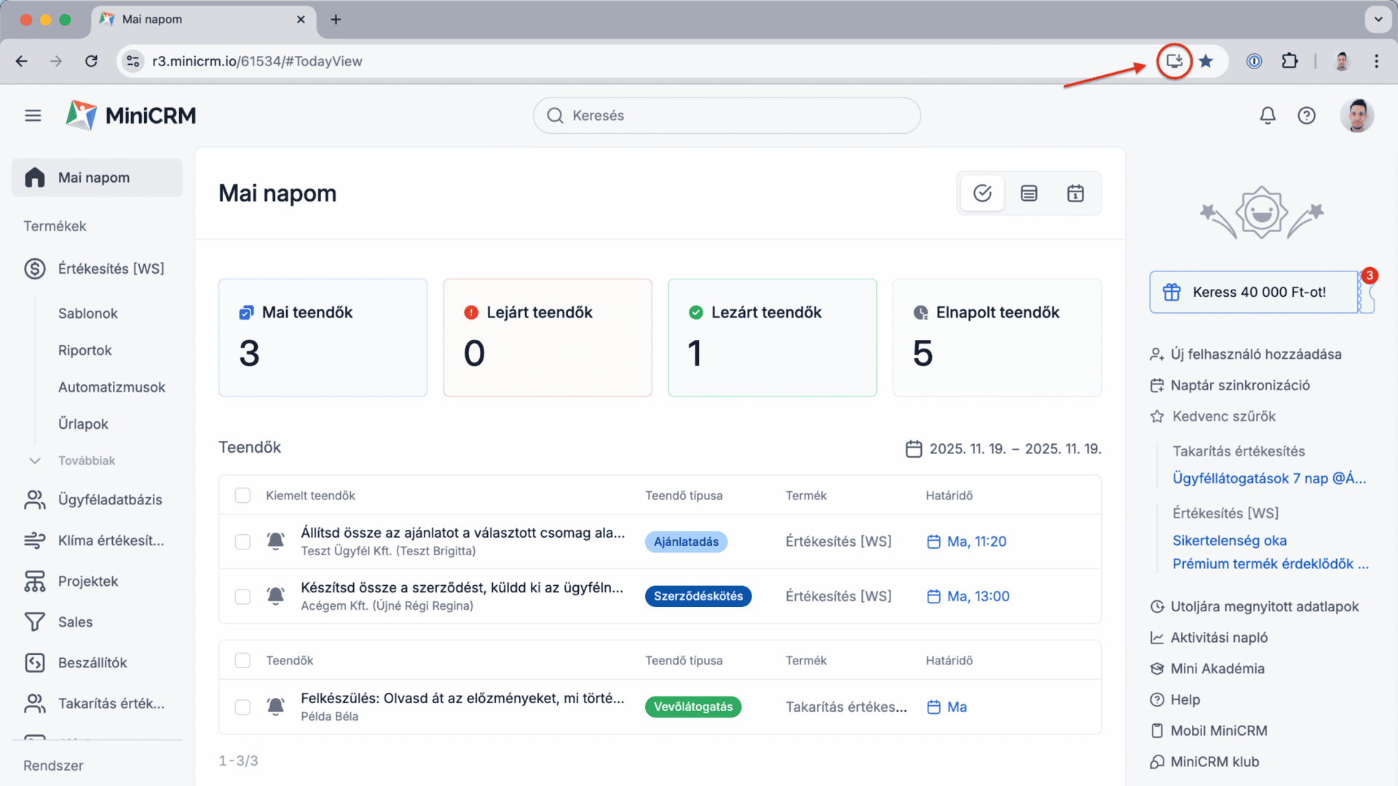Open the notifications bell

(1268, 116)
